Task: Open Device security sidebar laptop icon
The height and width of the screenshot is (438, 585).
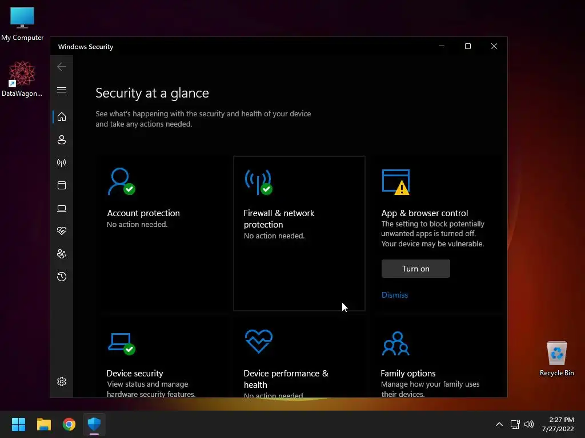Action: click(x=62, y=208)
